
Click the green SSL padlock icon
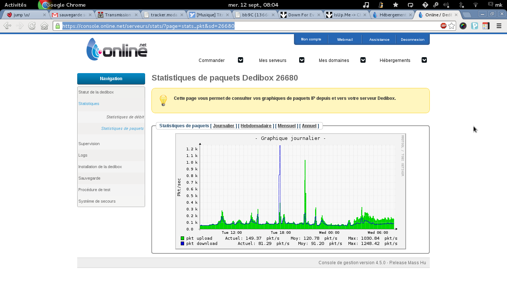coord(58,26)
